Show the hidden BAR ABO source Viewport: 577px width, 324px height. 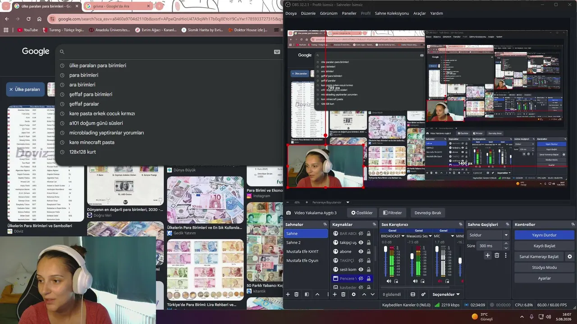[361, 234]
